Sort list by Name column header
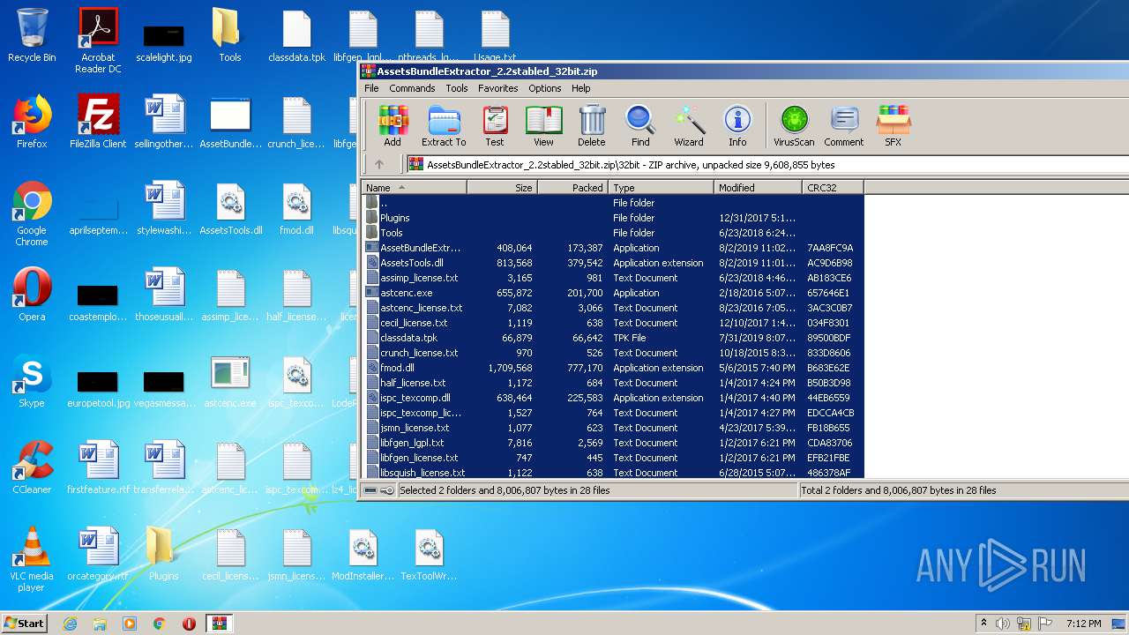Image resolution: width=1129 pixels, height=635 pixels. 414,187
